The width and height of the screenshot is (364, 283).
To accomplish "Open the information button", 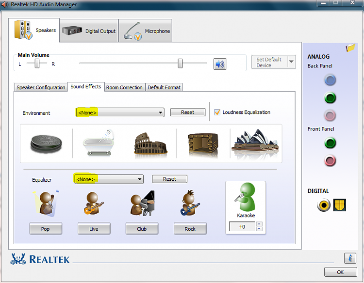I will 350,258.
